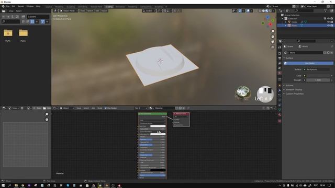
Task: Select solid viewport shading
Action: [x=263, y=10]
